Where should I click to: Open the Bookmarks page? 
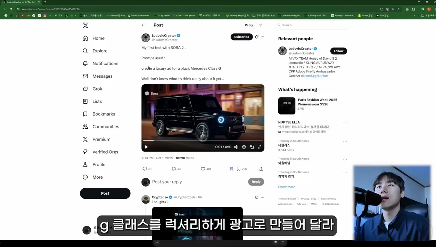[x=99, y=114]
